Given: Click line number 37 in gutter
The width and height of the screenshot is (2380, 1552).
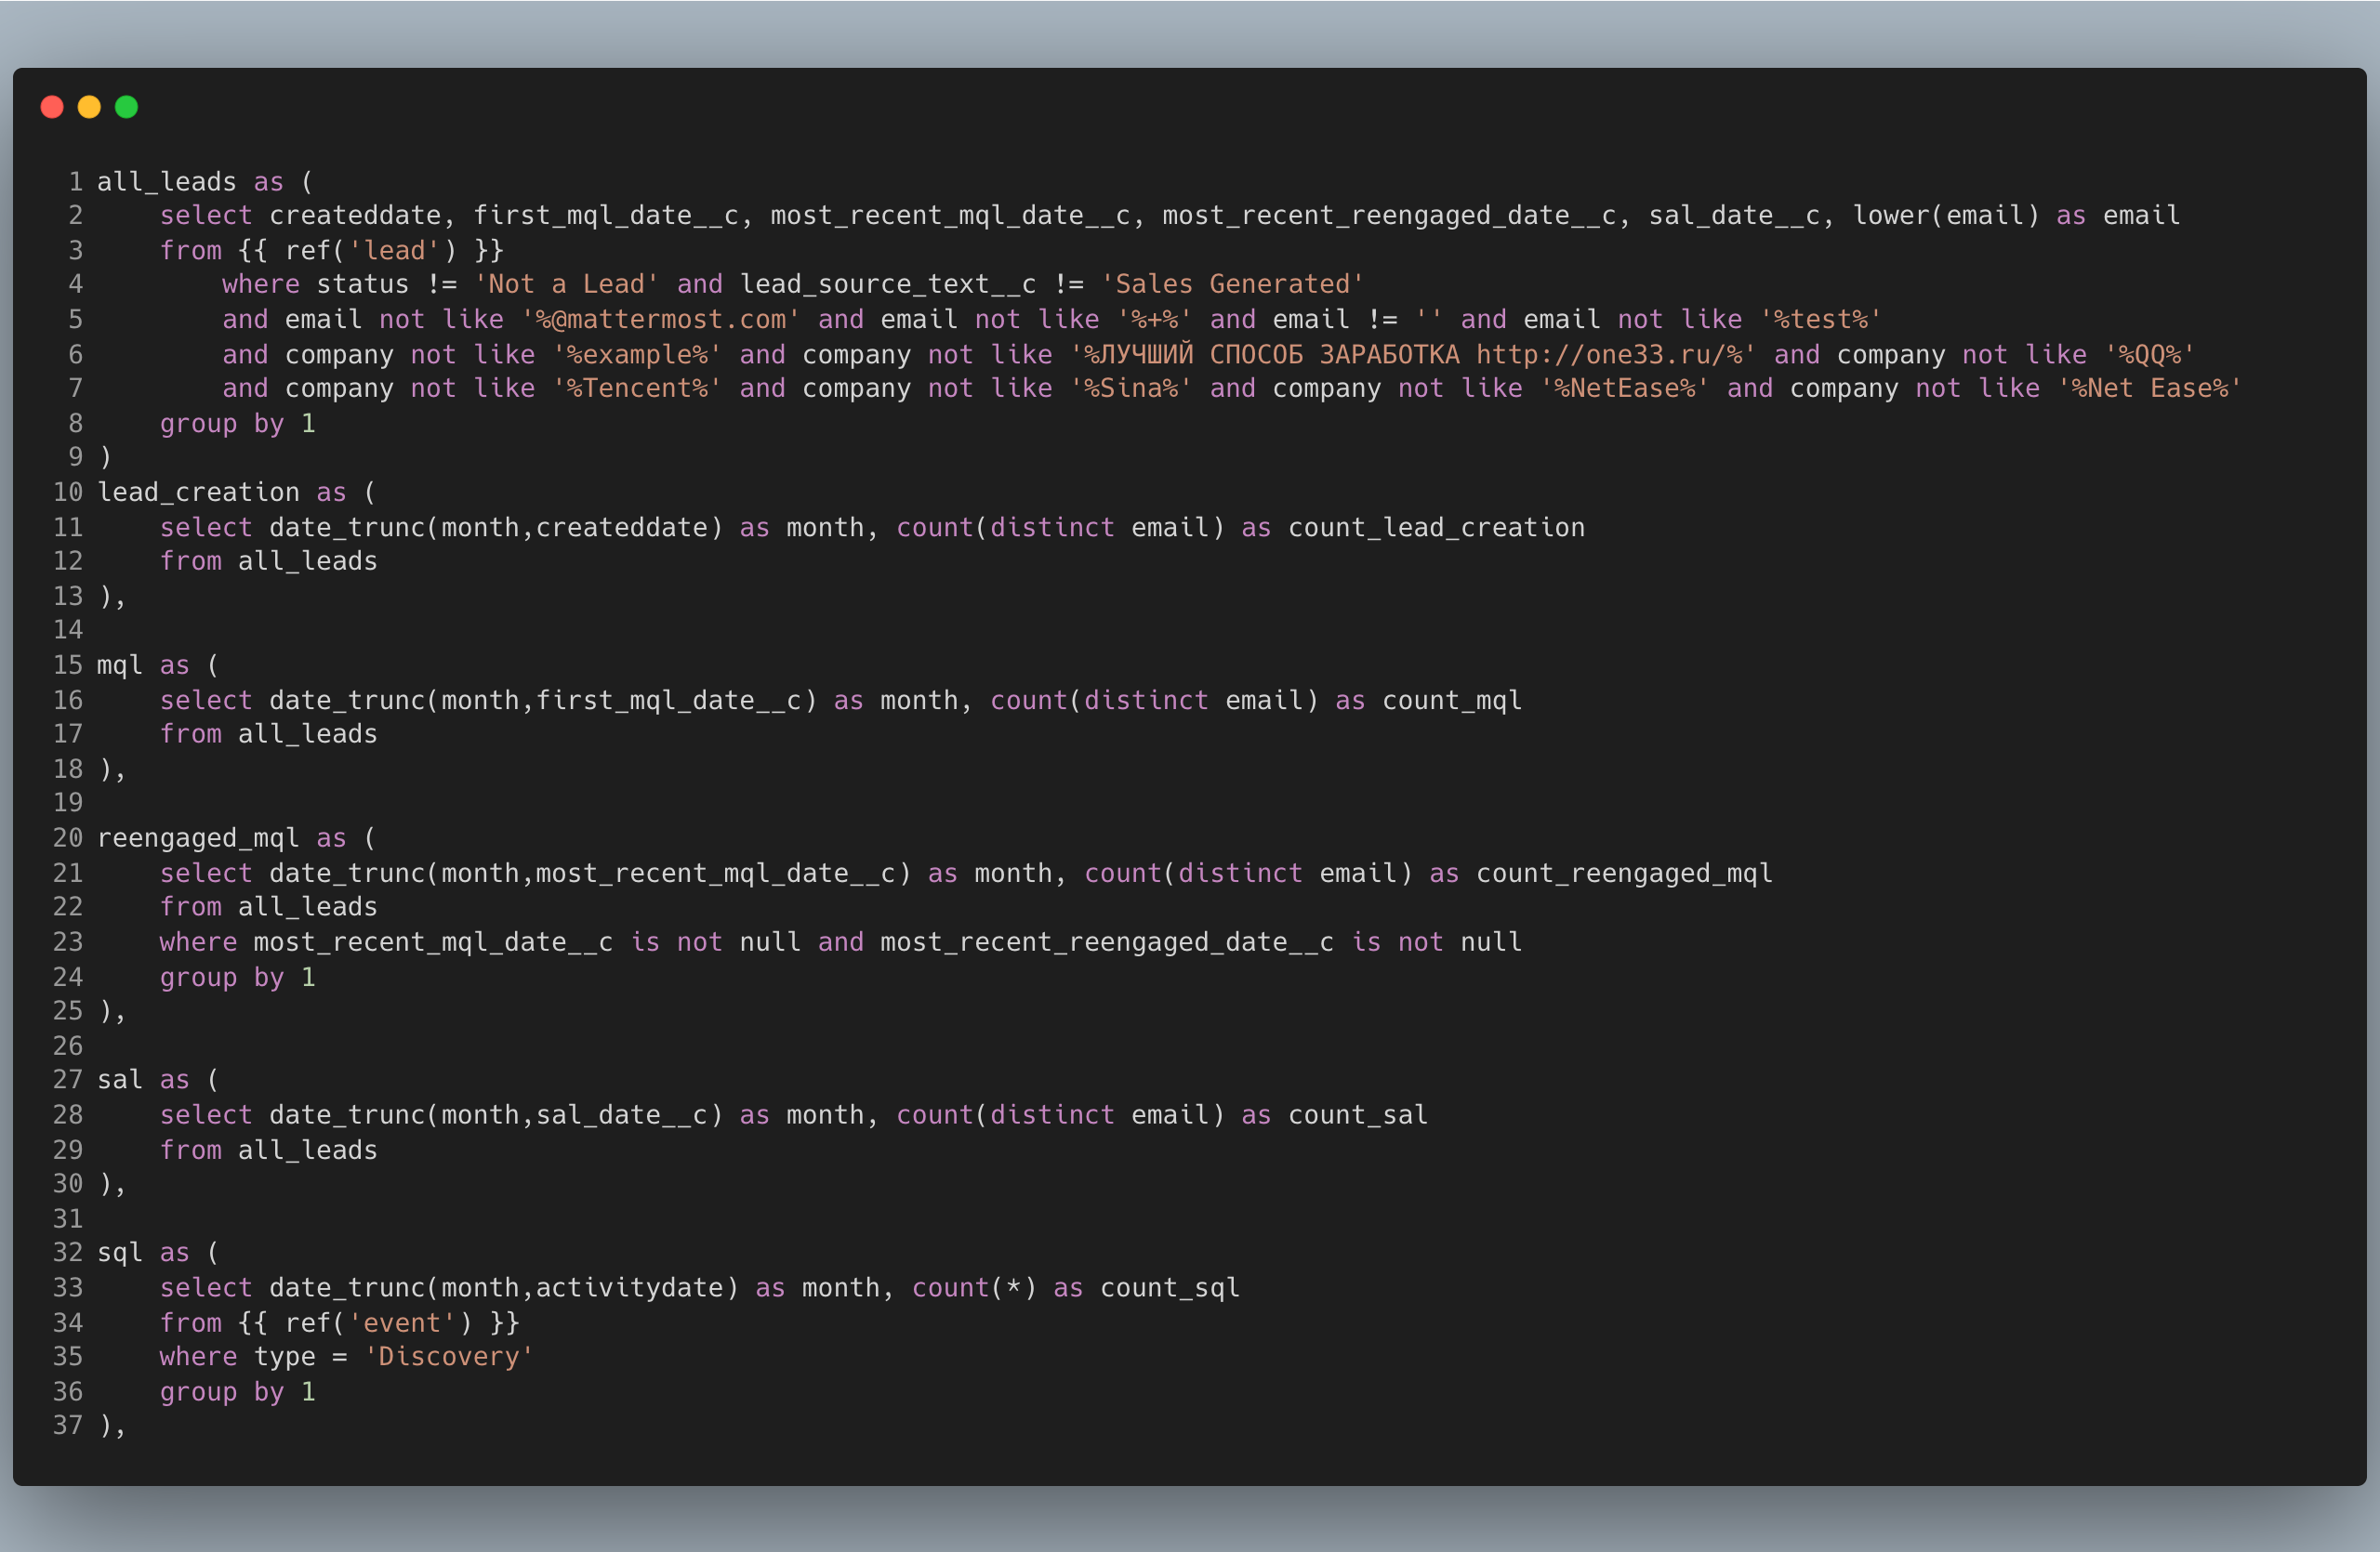Looking at the screenshot, I should [x=68, y=1427].
